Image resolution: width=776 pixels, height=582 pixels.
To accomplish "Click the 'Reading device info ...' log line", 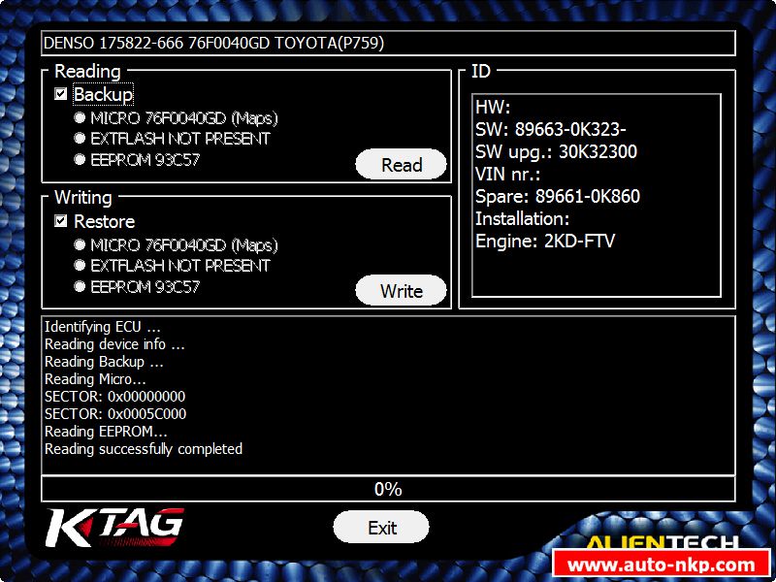I will [x=114, y=344].
